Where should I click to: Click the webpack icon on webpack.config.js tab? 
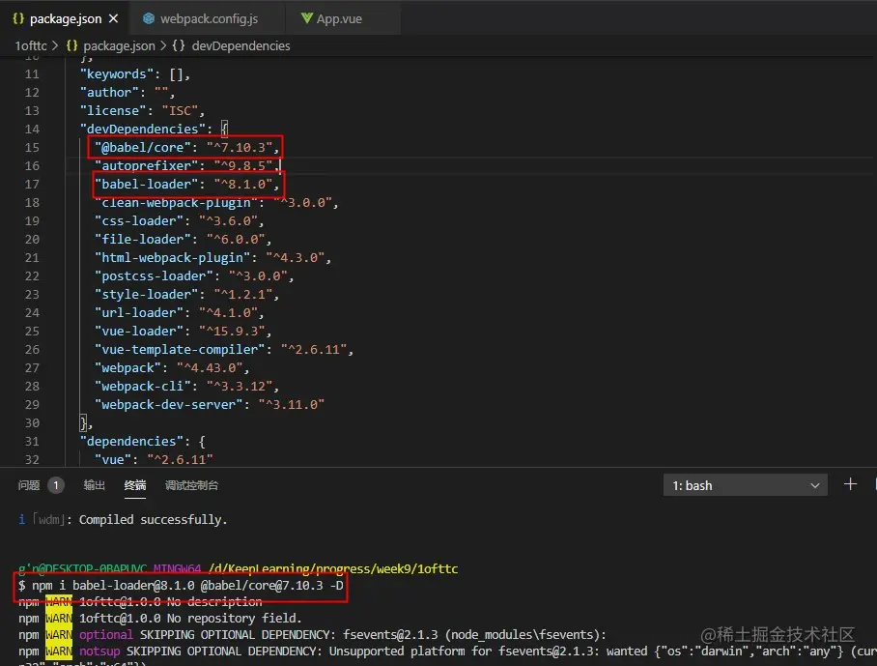coord(148,18)
